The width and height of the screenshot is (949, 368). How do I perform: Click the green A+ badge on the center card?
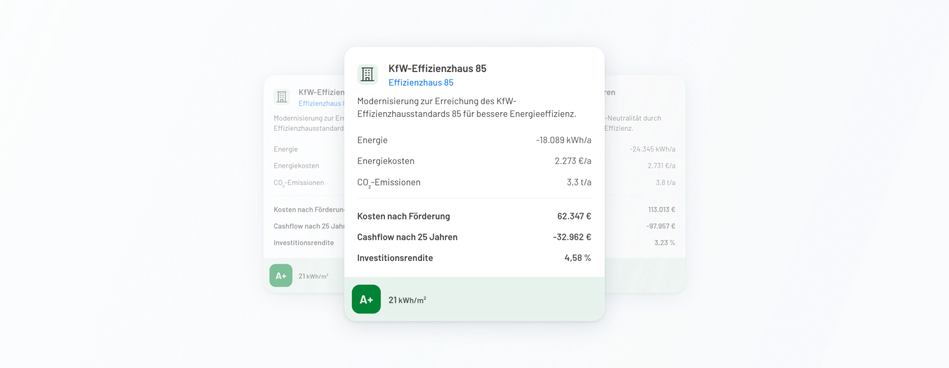366,299
